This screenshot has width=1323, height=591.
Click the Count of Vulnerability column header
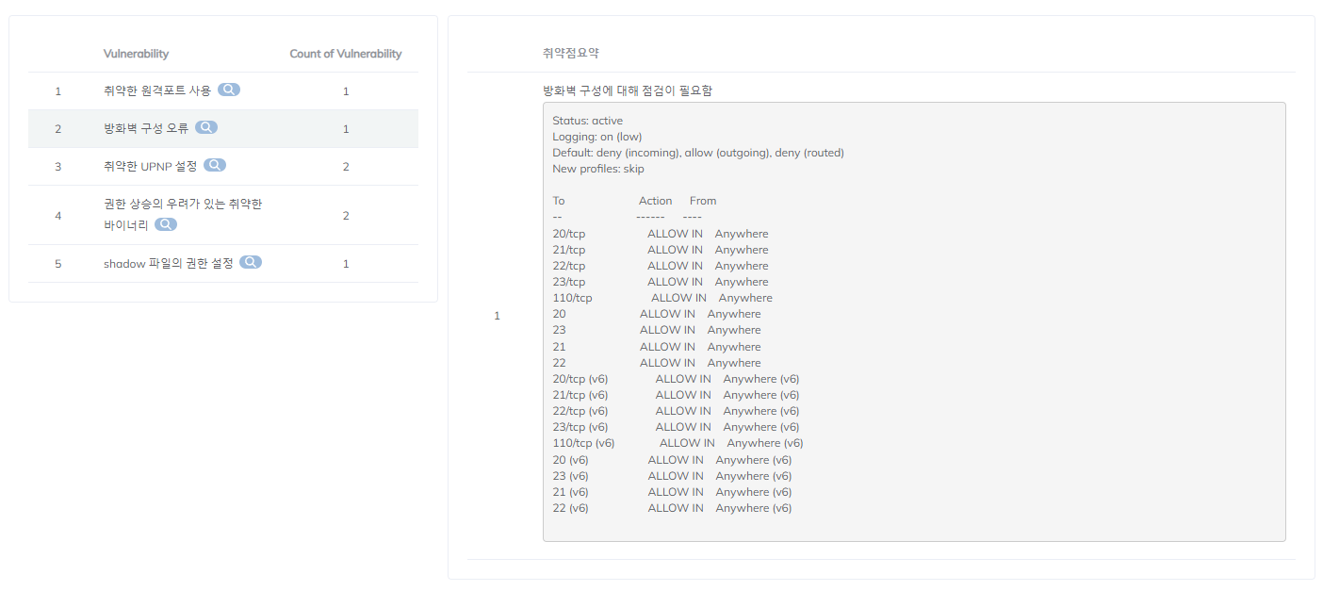tap(346, 54)
